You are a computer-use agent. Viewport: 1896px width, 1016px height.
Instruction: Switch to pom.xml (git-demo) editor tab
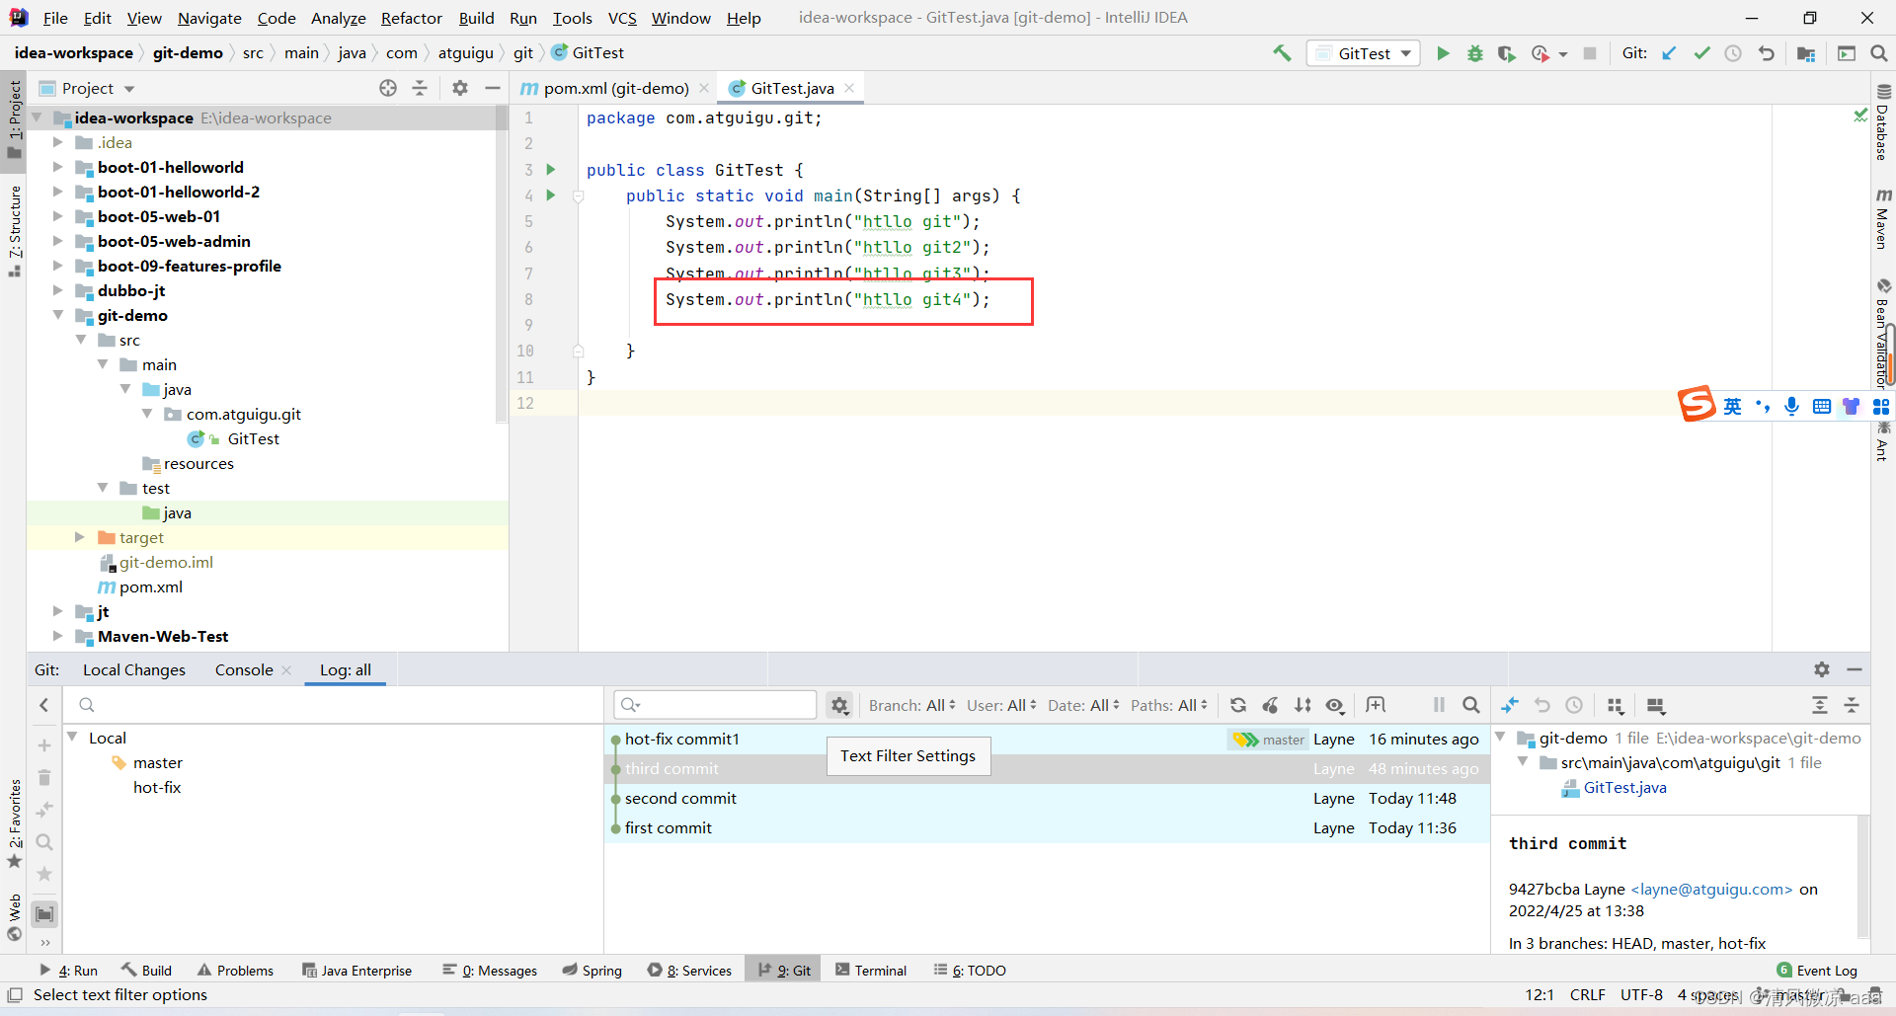[615, 88]
